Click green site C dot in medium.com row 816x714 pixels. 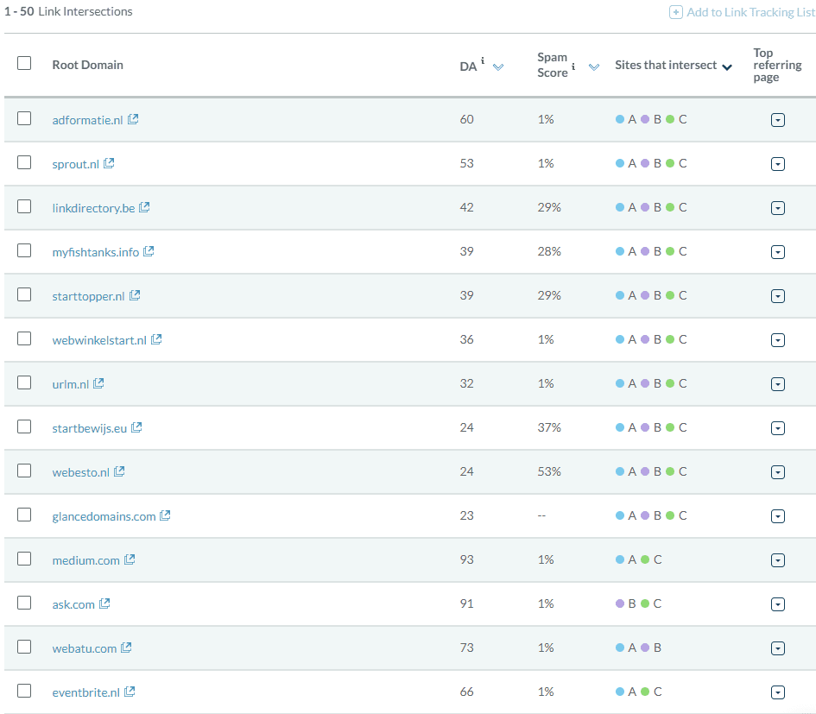[x=645, y=559]
